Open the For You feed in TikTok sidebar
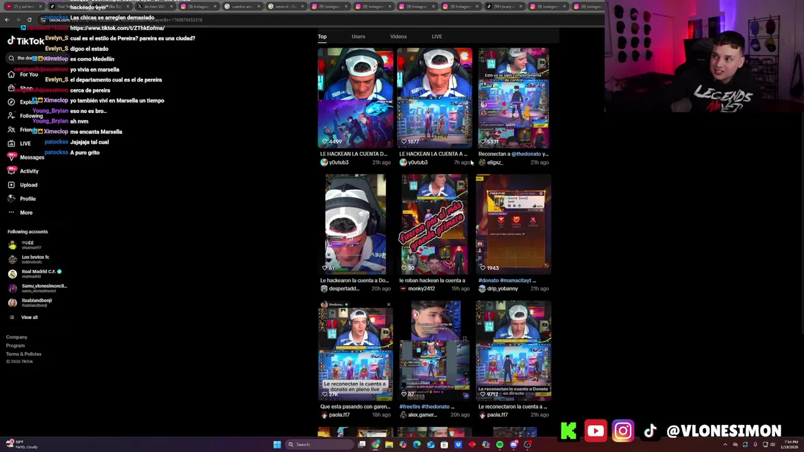804x452 pixels. click(23, 74)
